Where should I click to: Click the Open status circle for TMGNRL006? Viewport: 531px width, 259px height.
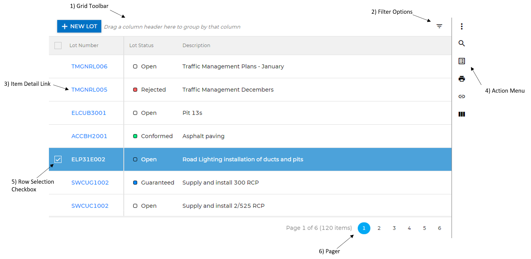[x=135, y=66]
